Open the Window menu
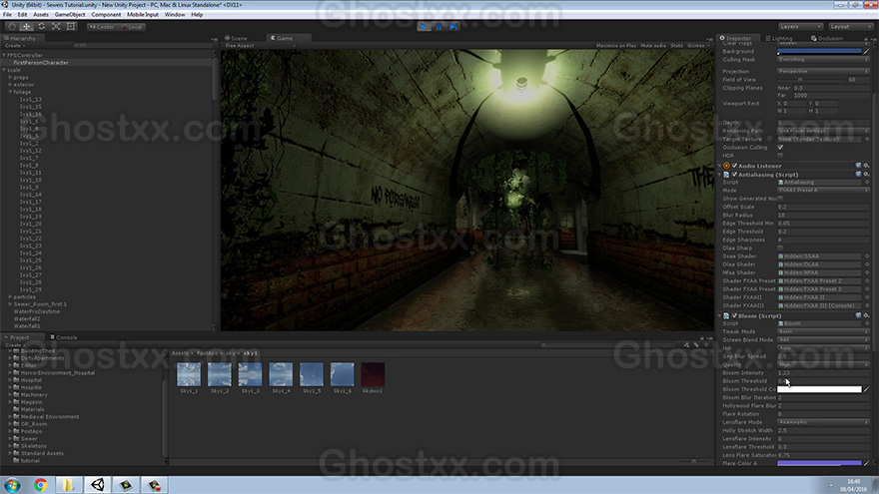This screenshot has height=494, width=879. (x=175, y=15)
